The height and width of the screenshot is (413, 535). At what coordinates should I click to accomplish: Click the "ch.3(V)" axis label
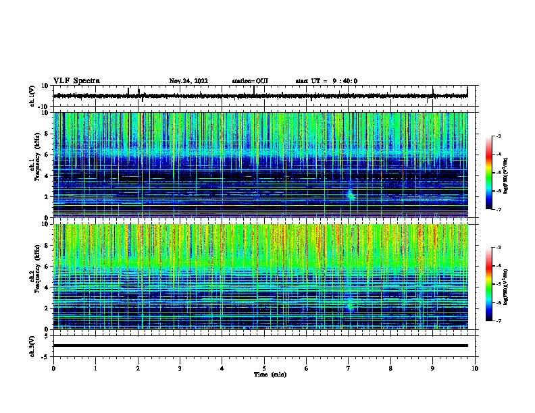point(32,346)
